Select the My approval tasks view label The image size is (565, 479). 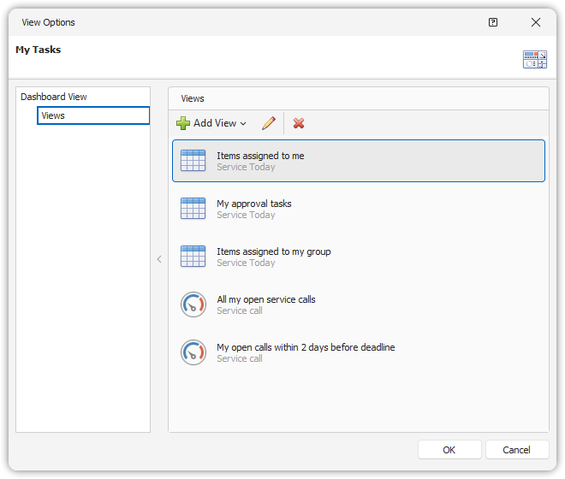[x=254, y=204]
